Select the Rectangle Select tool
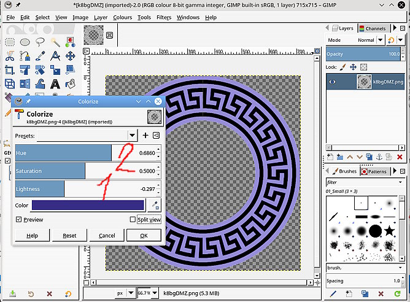 [10, 42]
